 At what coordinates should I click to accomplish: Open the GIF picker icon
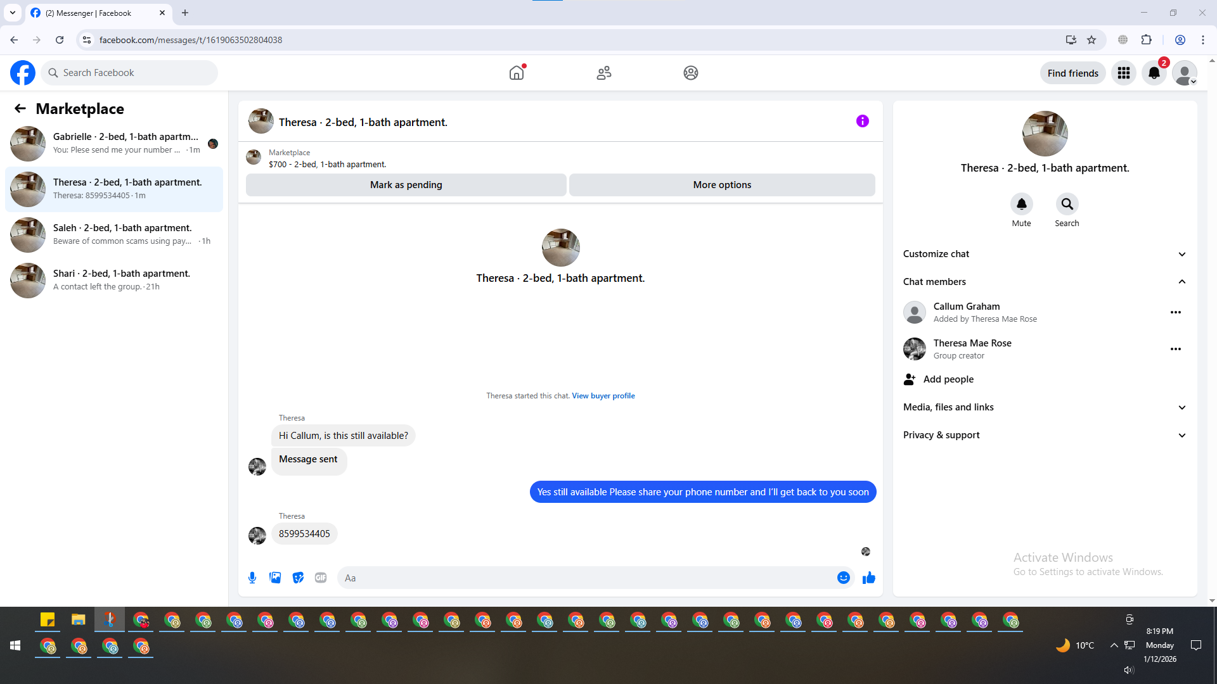[321, 578]
